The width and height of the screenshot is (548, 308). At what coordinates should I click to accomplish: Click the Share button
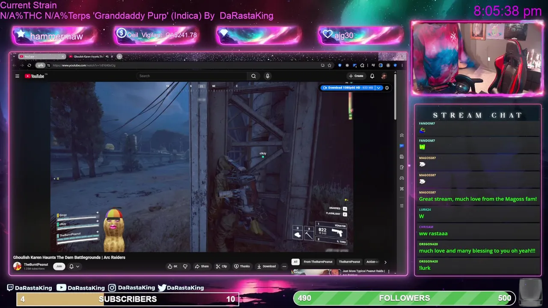pos(202,266)
